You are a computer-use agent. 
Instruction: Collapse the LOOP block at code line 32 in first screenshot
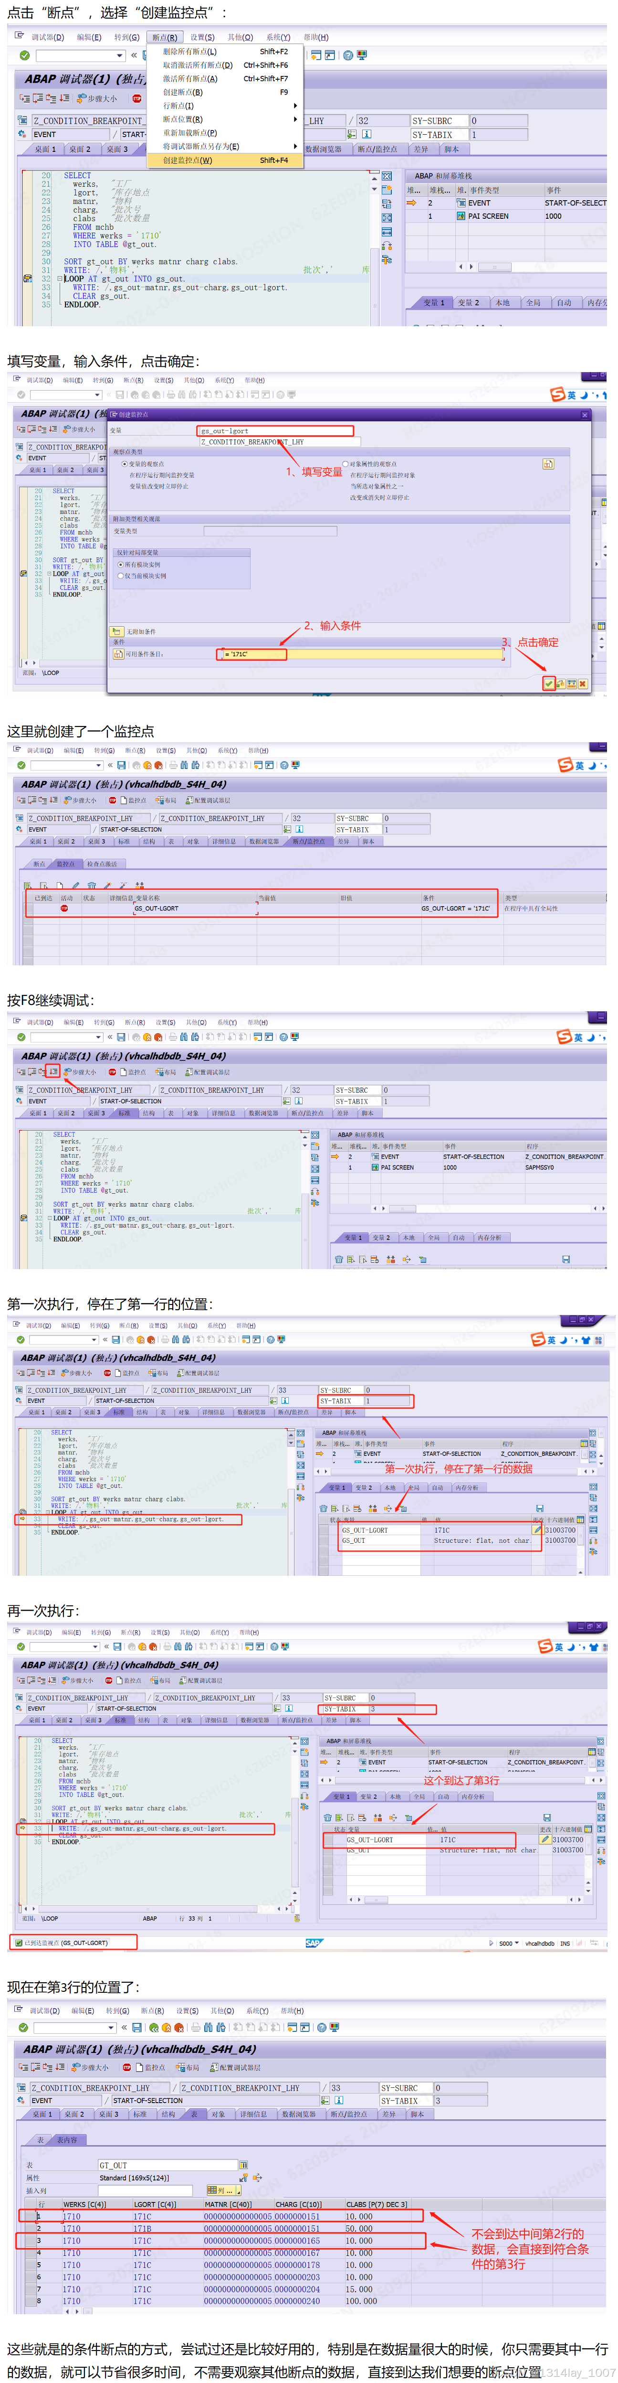(60, 278)
